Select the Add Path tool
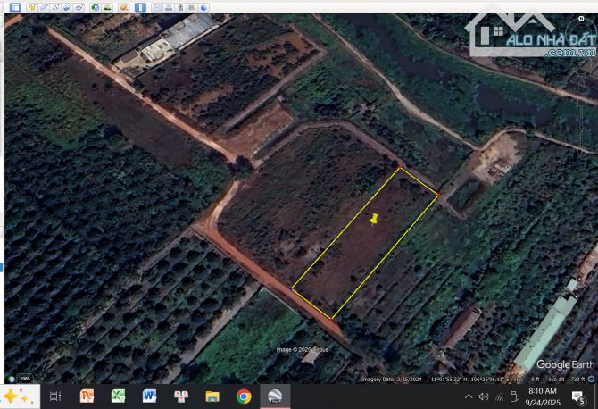598x409 pixels. (x=55, y=7)
